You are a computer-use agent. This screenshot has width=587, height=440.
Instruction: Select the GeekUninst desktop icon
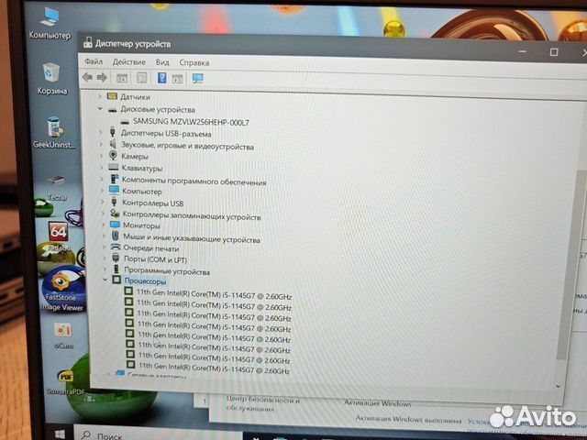click(x=54, y=133)
